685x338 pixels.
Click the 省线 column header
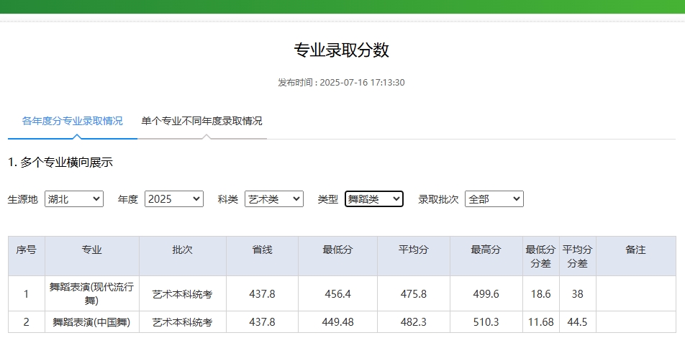coord(262,250)
